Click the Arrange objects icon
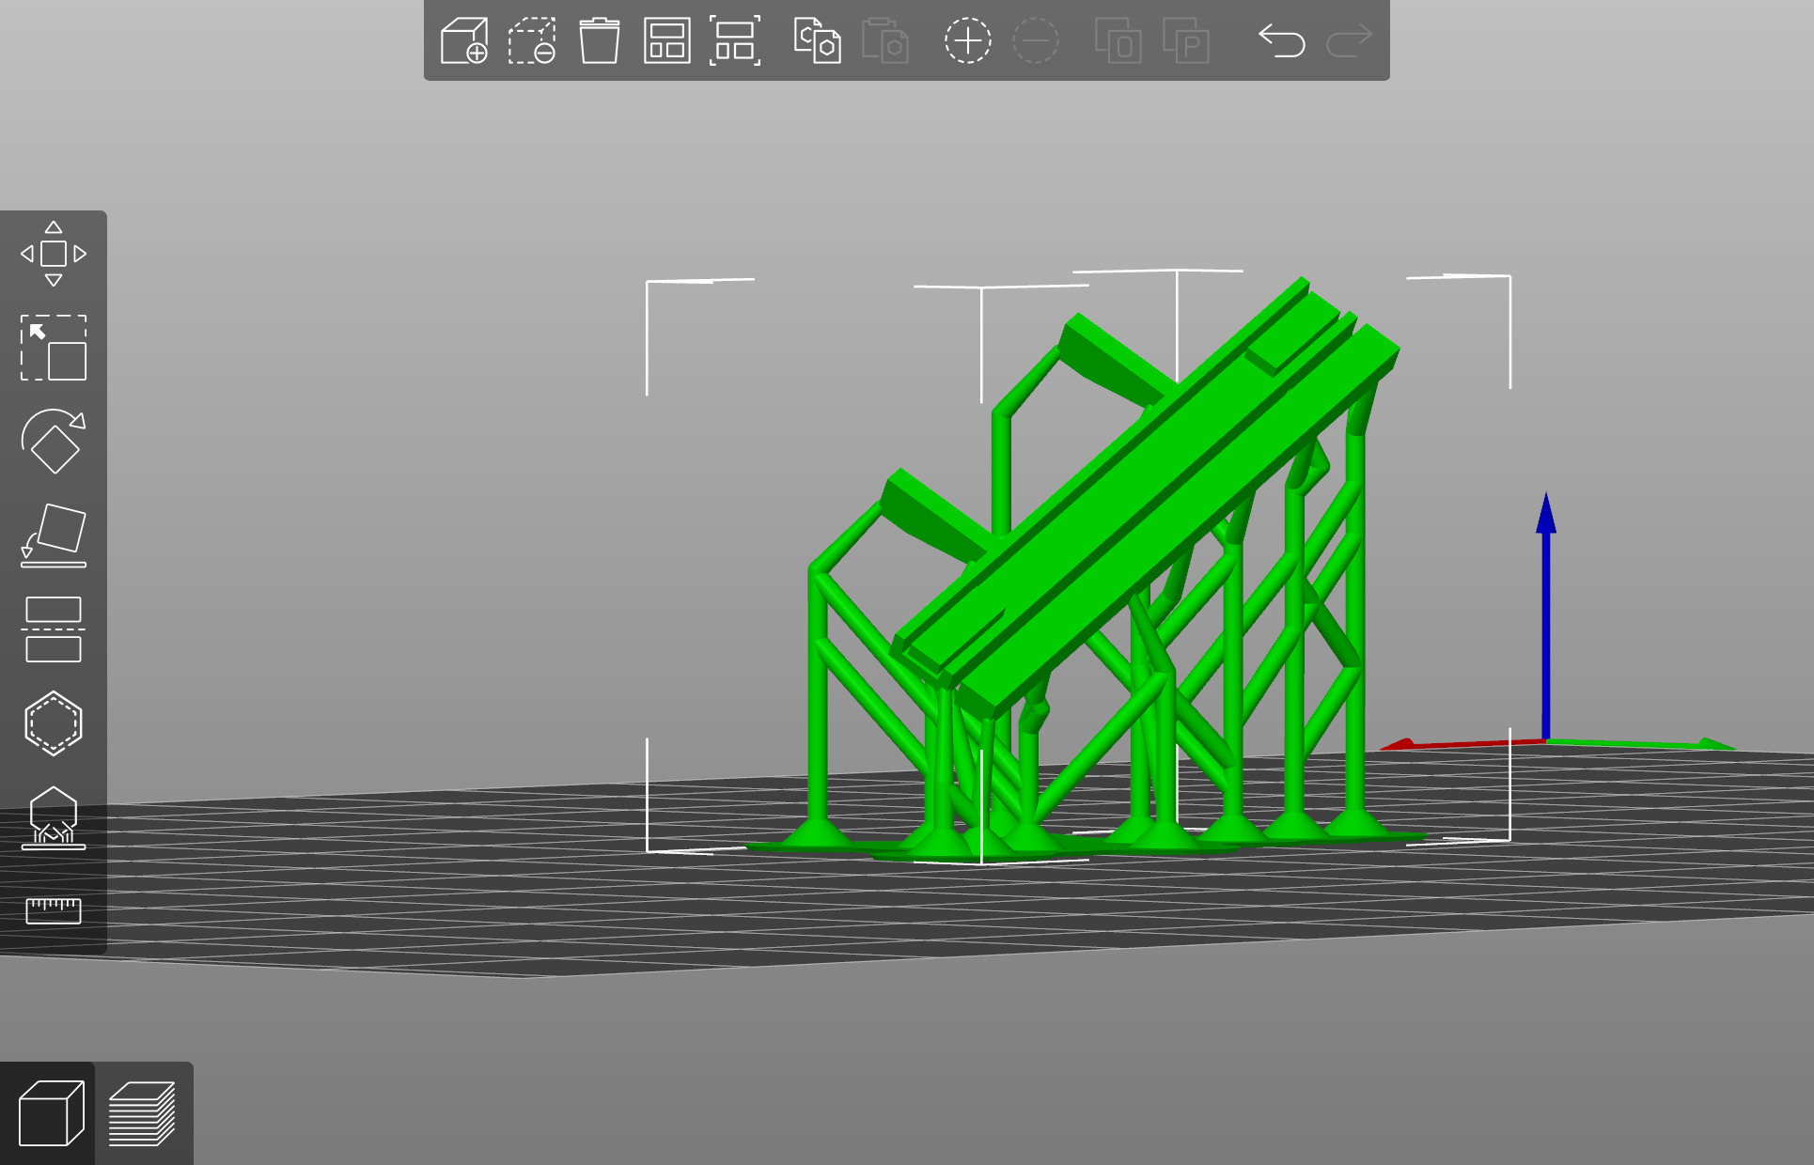This screenshot has height=1165, width=1814. point(666,41)
